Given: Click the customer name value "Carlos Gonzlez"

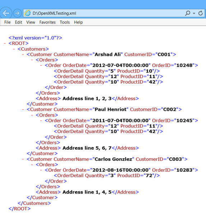Looking at the screenshot, I should 113,159.
